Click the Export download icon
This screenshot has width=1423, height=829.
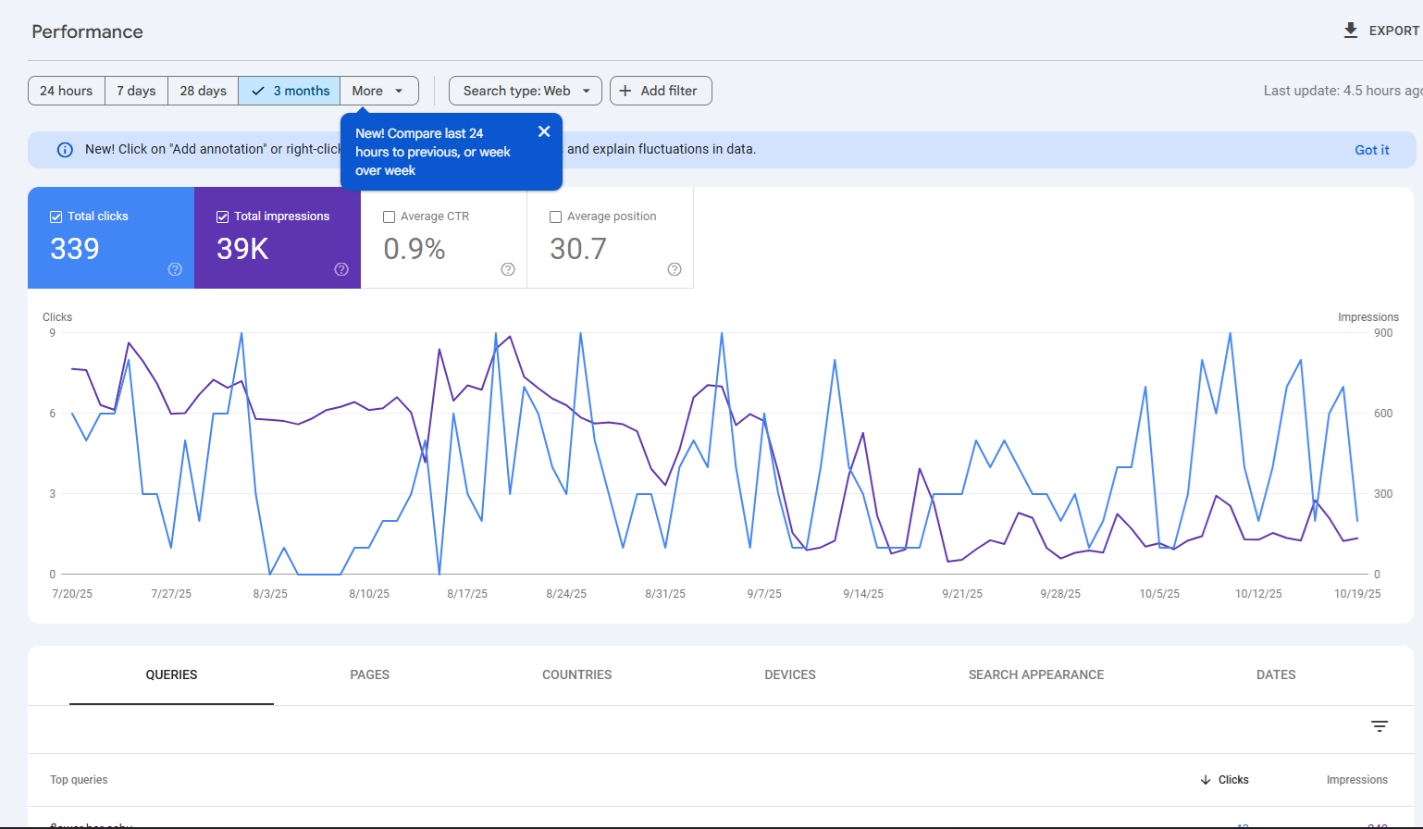click(1351, 31)
